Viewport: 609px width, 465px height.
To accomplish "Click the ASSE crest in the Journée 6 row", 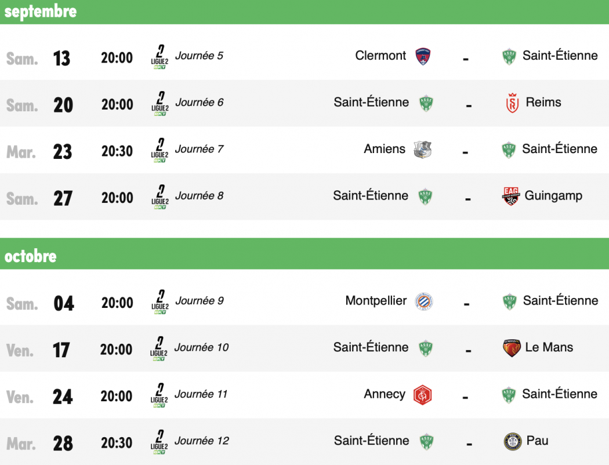I will pyautogui.click(x=426, y=103).
